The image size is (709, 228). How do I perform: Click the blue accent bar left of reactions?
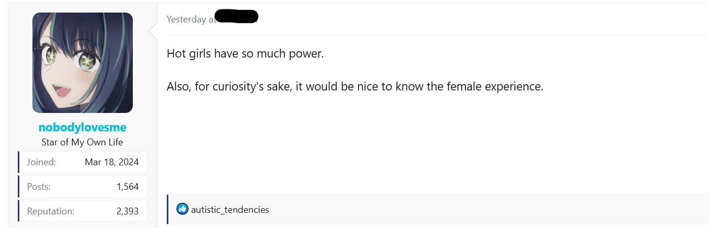(168, 210)
